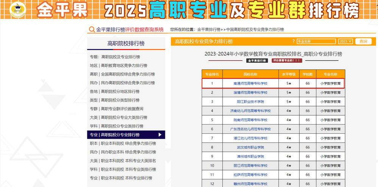Go to 学科 职业本科院校 本科专业类排行榜

pos(121,169)
